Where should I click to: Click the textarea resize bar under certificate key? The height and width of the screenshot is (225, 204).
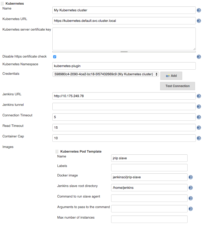(x=124, y=52)
